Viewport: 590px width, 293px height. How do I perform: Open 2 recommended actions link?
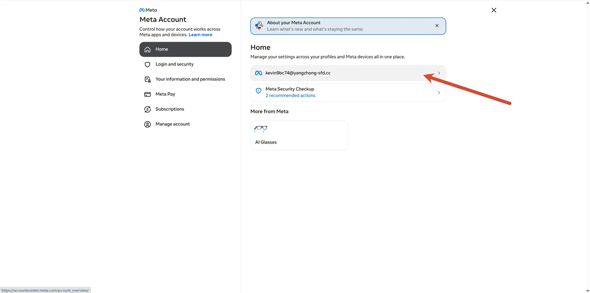click(290, 96)
